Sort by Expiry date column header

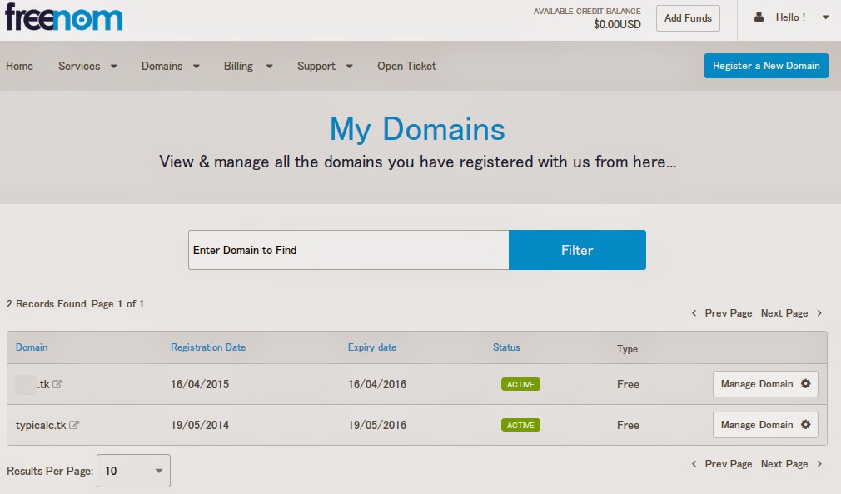[x=371, y=347]
